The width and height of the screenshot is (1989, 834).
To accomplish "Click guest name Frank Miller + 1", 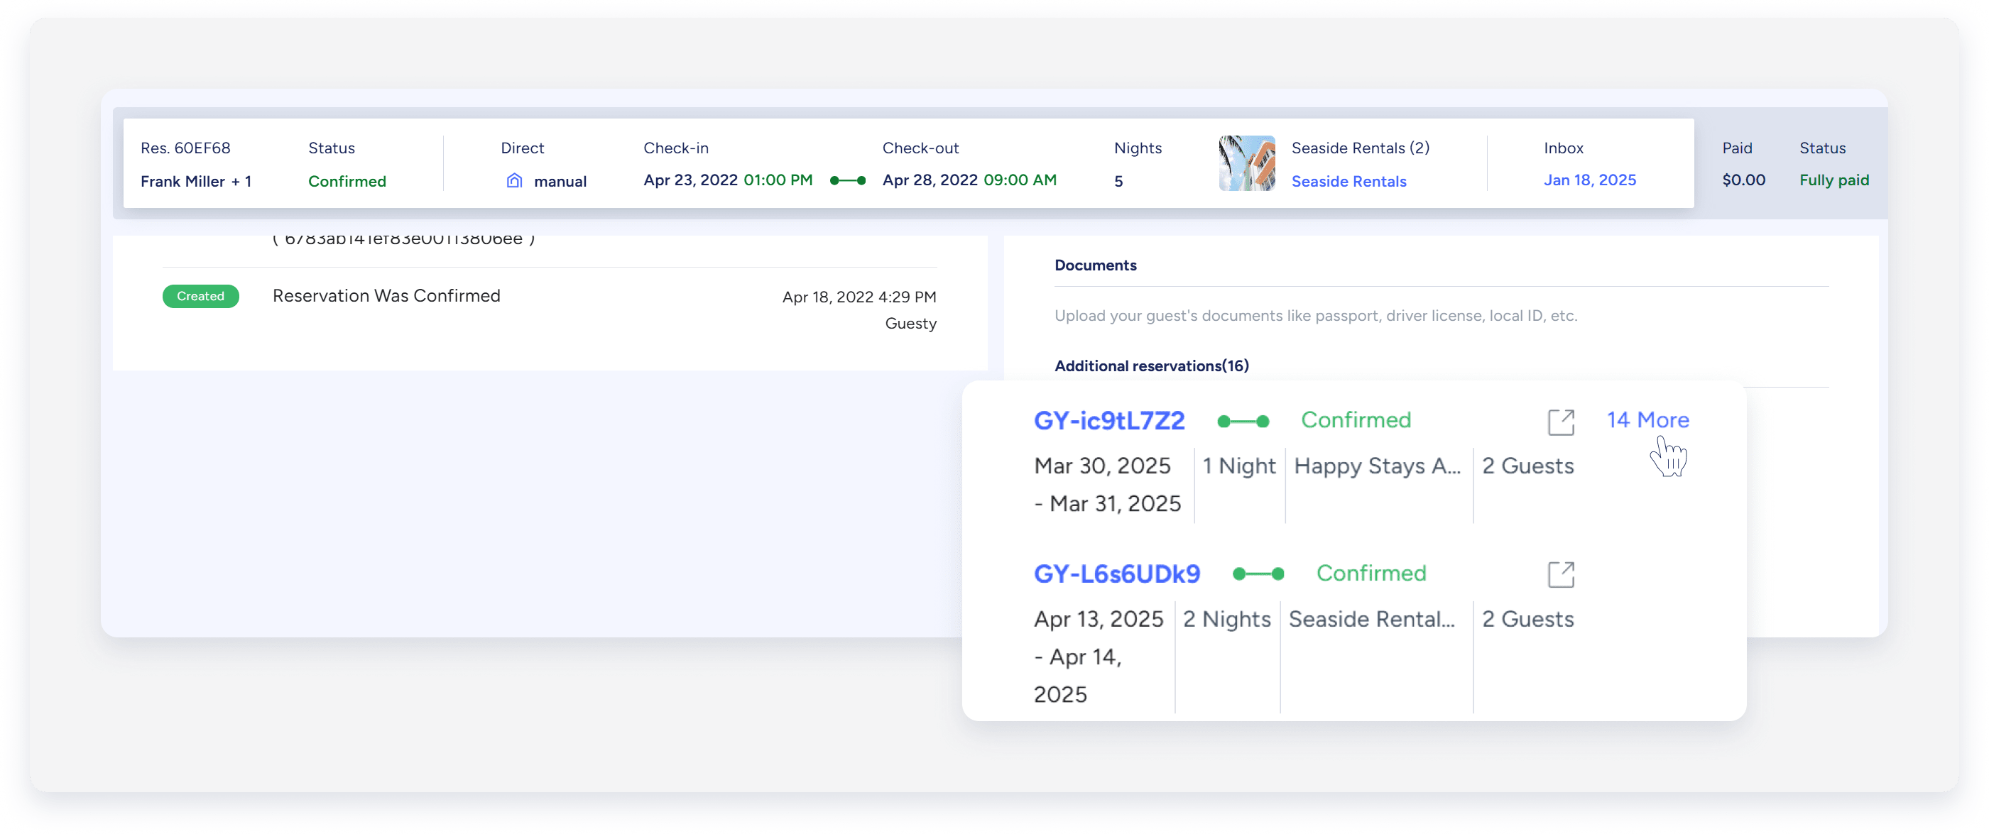I will tap(195, 181).
